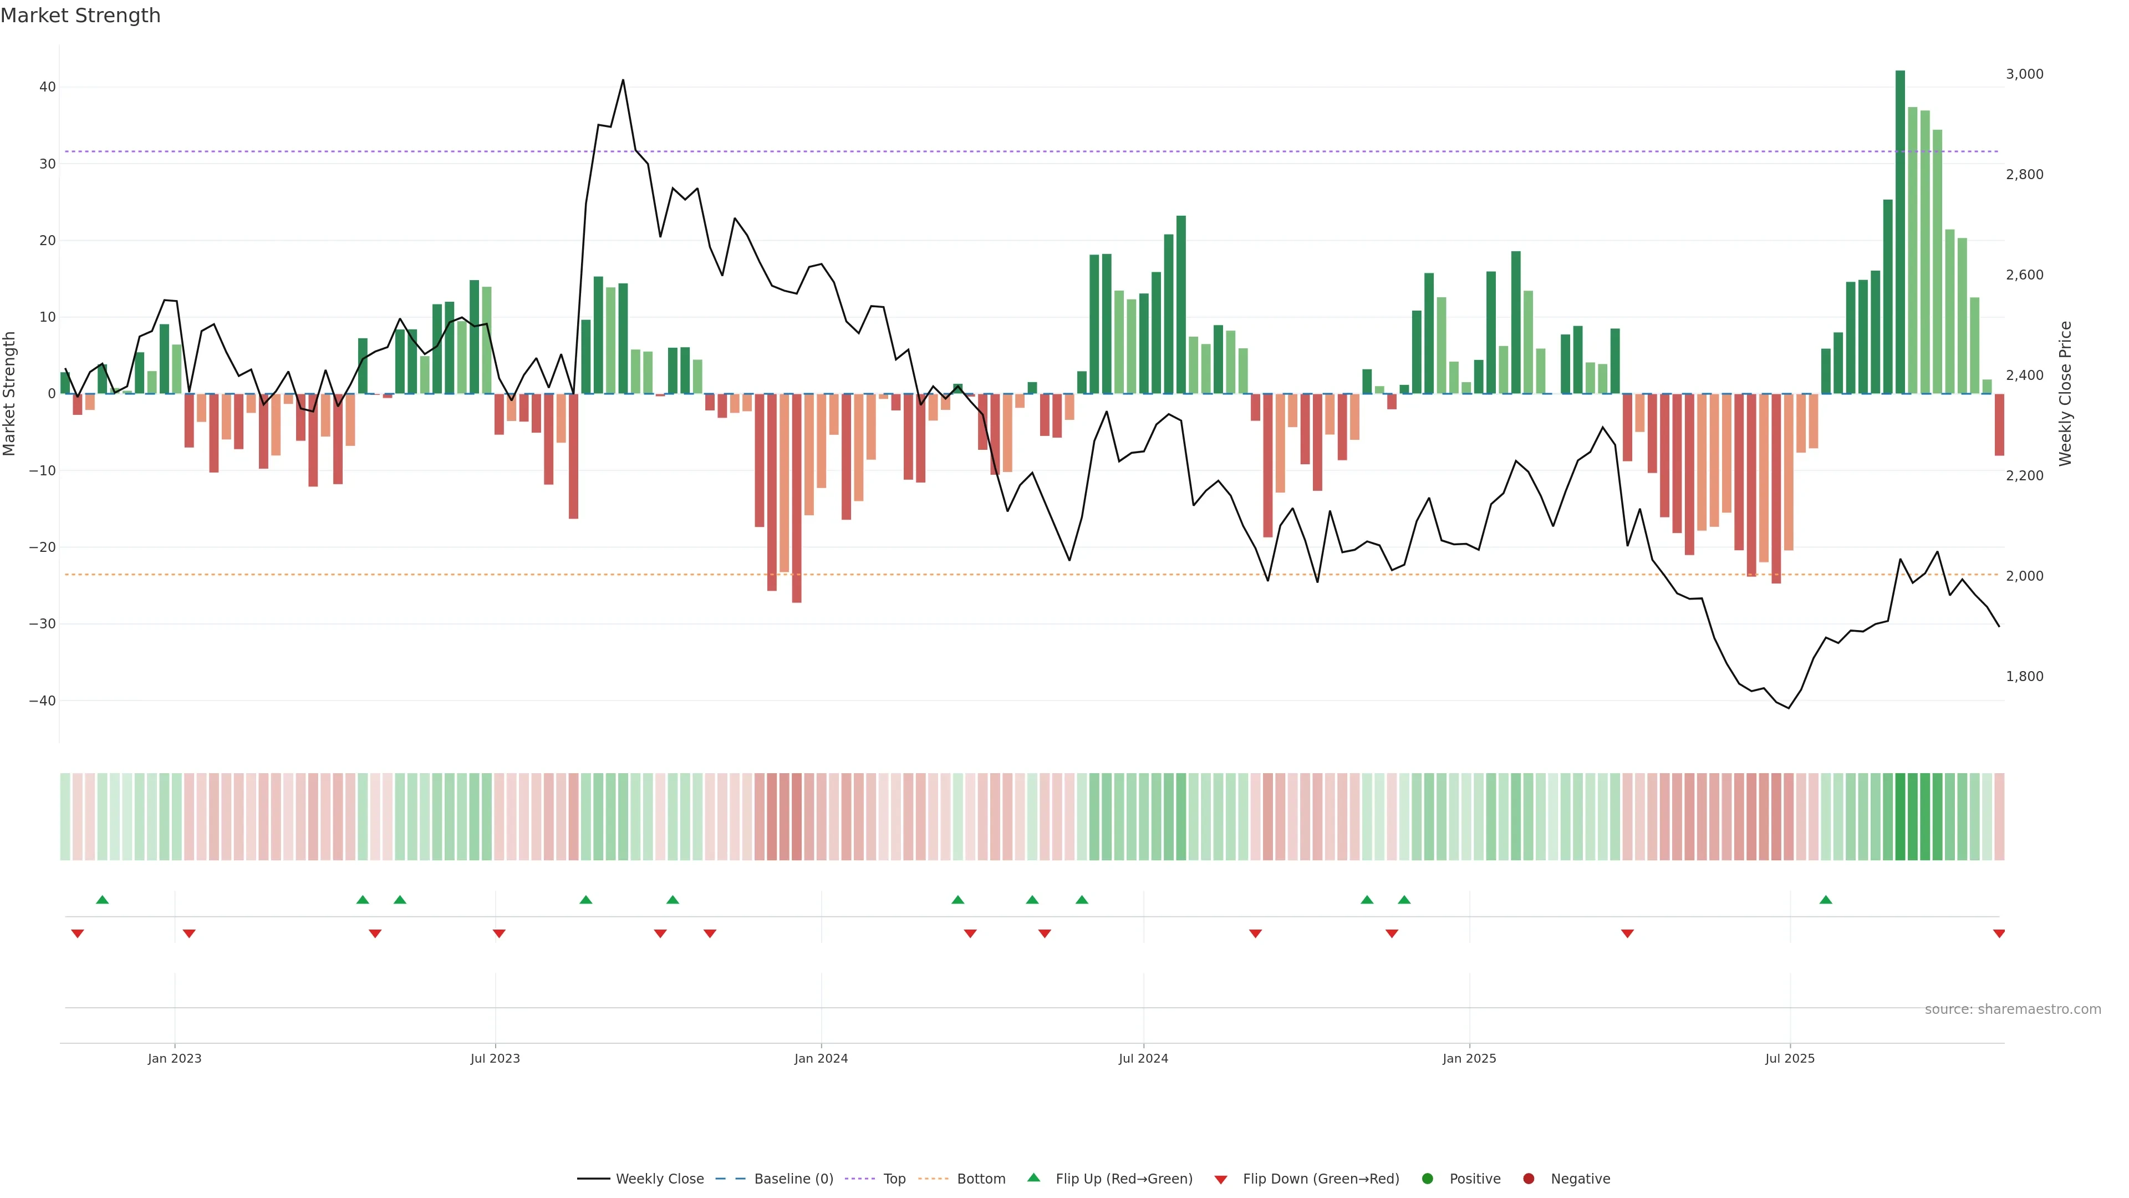Click the Flip Down red triangle legend icon
The image size is (2129, 1198).
coord(1221,1179)
